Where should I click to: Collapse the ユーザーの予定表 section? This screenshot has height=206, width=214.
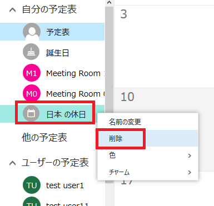pyautogui.click(x=12, y=163)
